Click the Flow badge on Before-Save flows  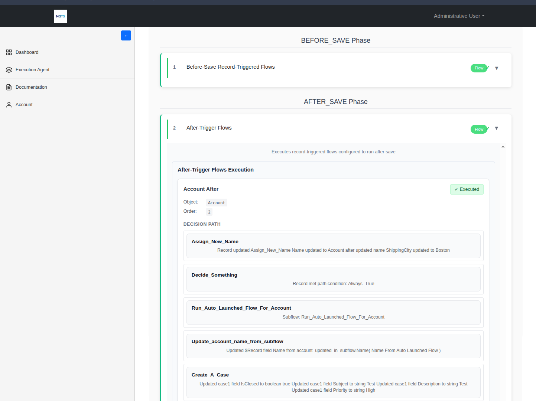pyautogui.click(x=478, y=68)
